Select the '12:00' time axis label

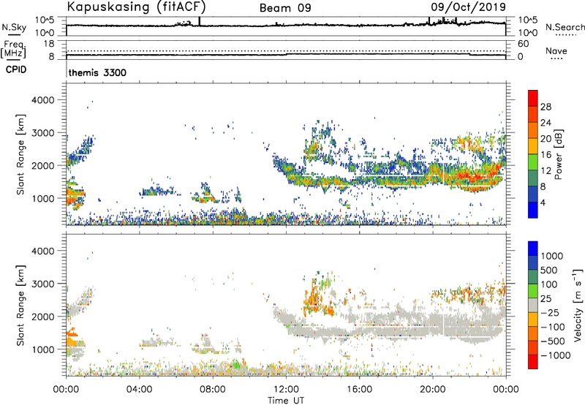(286, 390)
